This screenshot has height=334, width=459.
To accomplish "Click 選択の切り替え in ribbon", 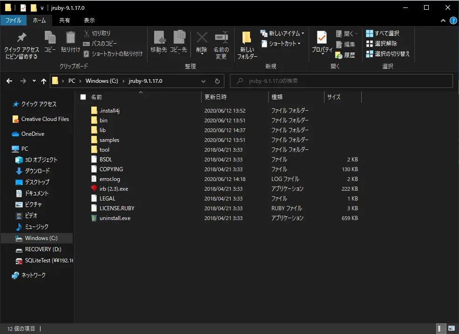I will pyautogui.click(x=388, y=54).
